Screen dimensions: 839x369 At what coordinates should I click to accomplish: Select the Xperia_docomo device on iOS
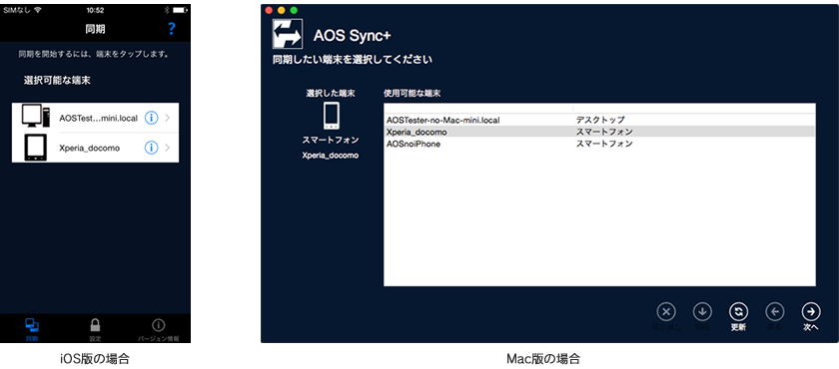point(95,148)
